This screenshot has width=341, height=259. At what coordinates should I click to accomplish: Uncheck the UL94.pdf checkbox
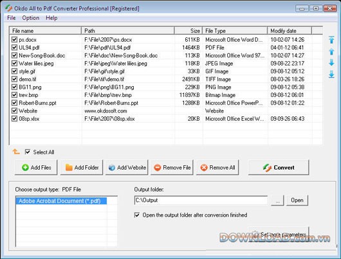click(14, 48)
